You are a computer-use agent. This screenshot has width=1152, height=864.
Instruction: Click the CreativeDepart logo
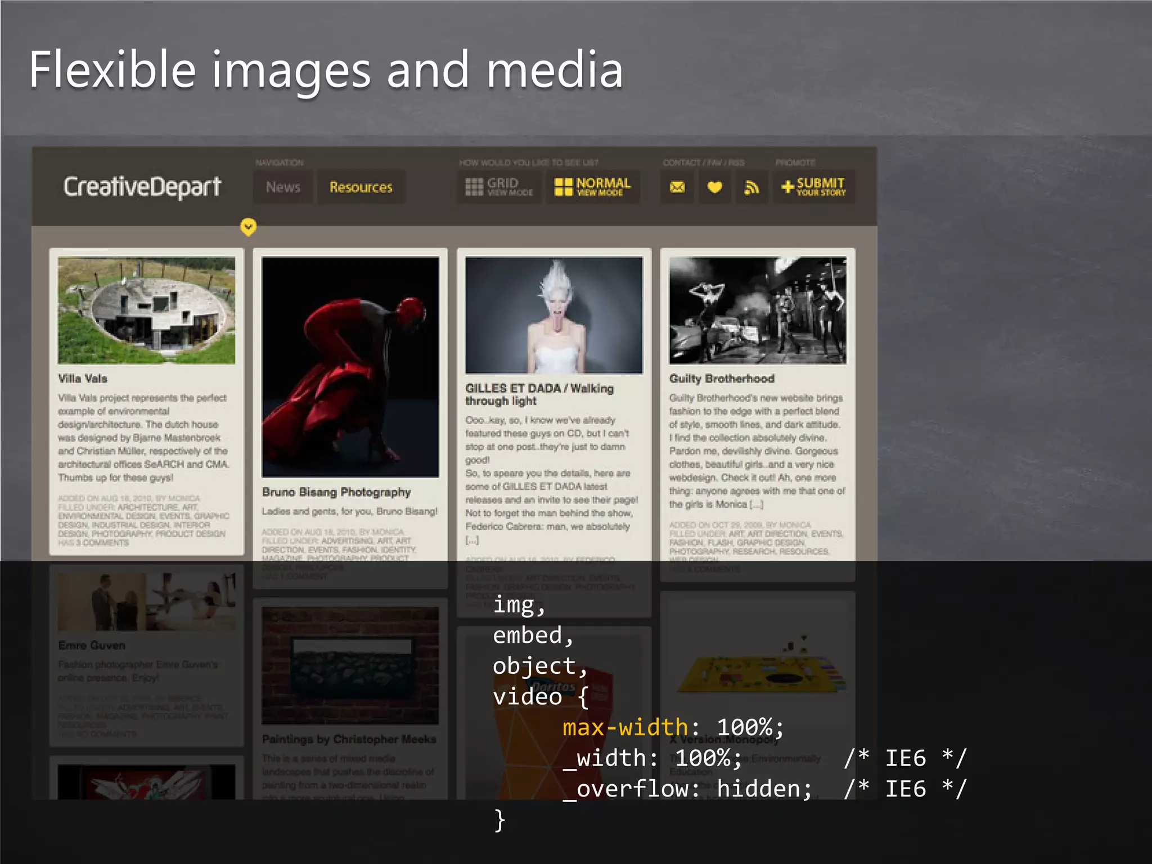click(142, 187)
